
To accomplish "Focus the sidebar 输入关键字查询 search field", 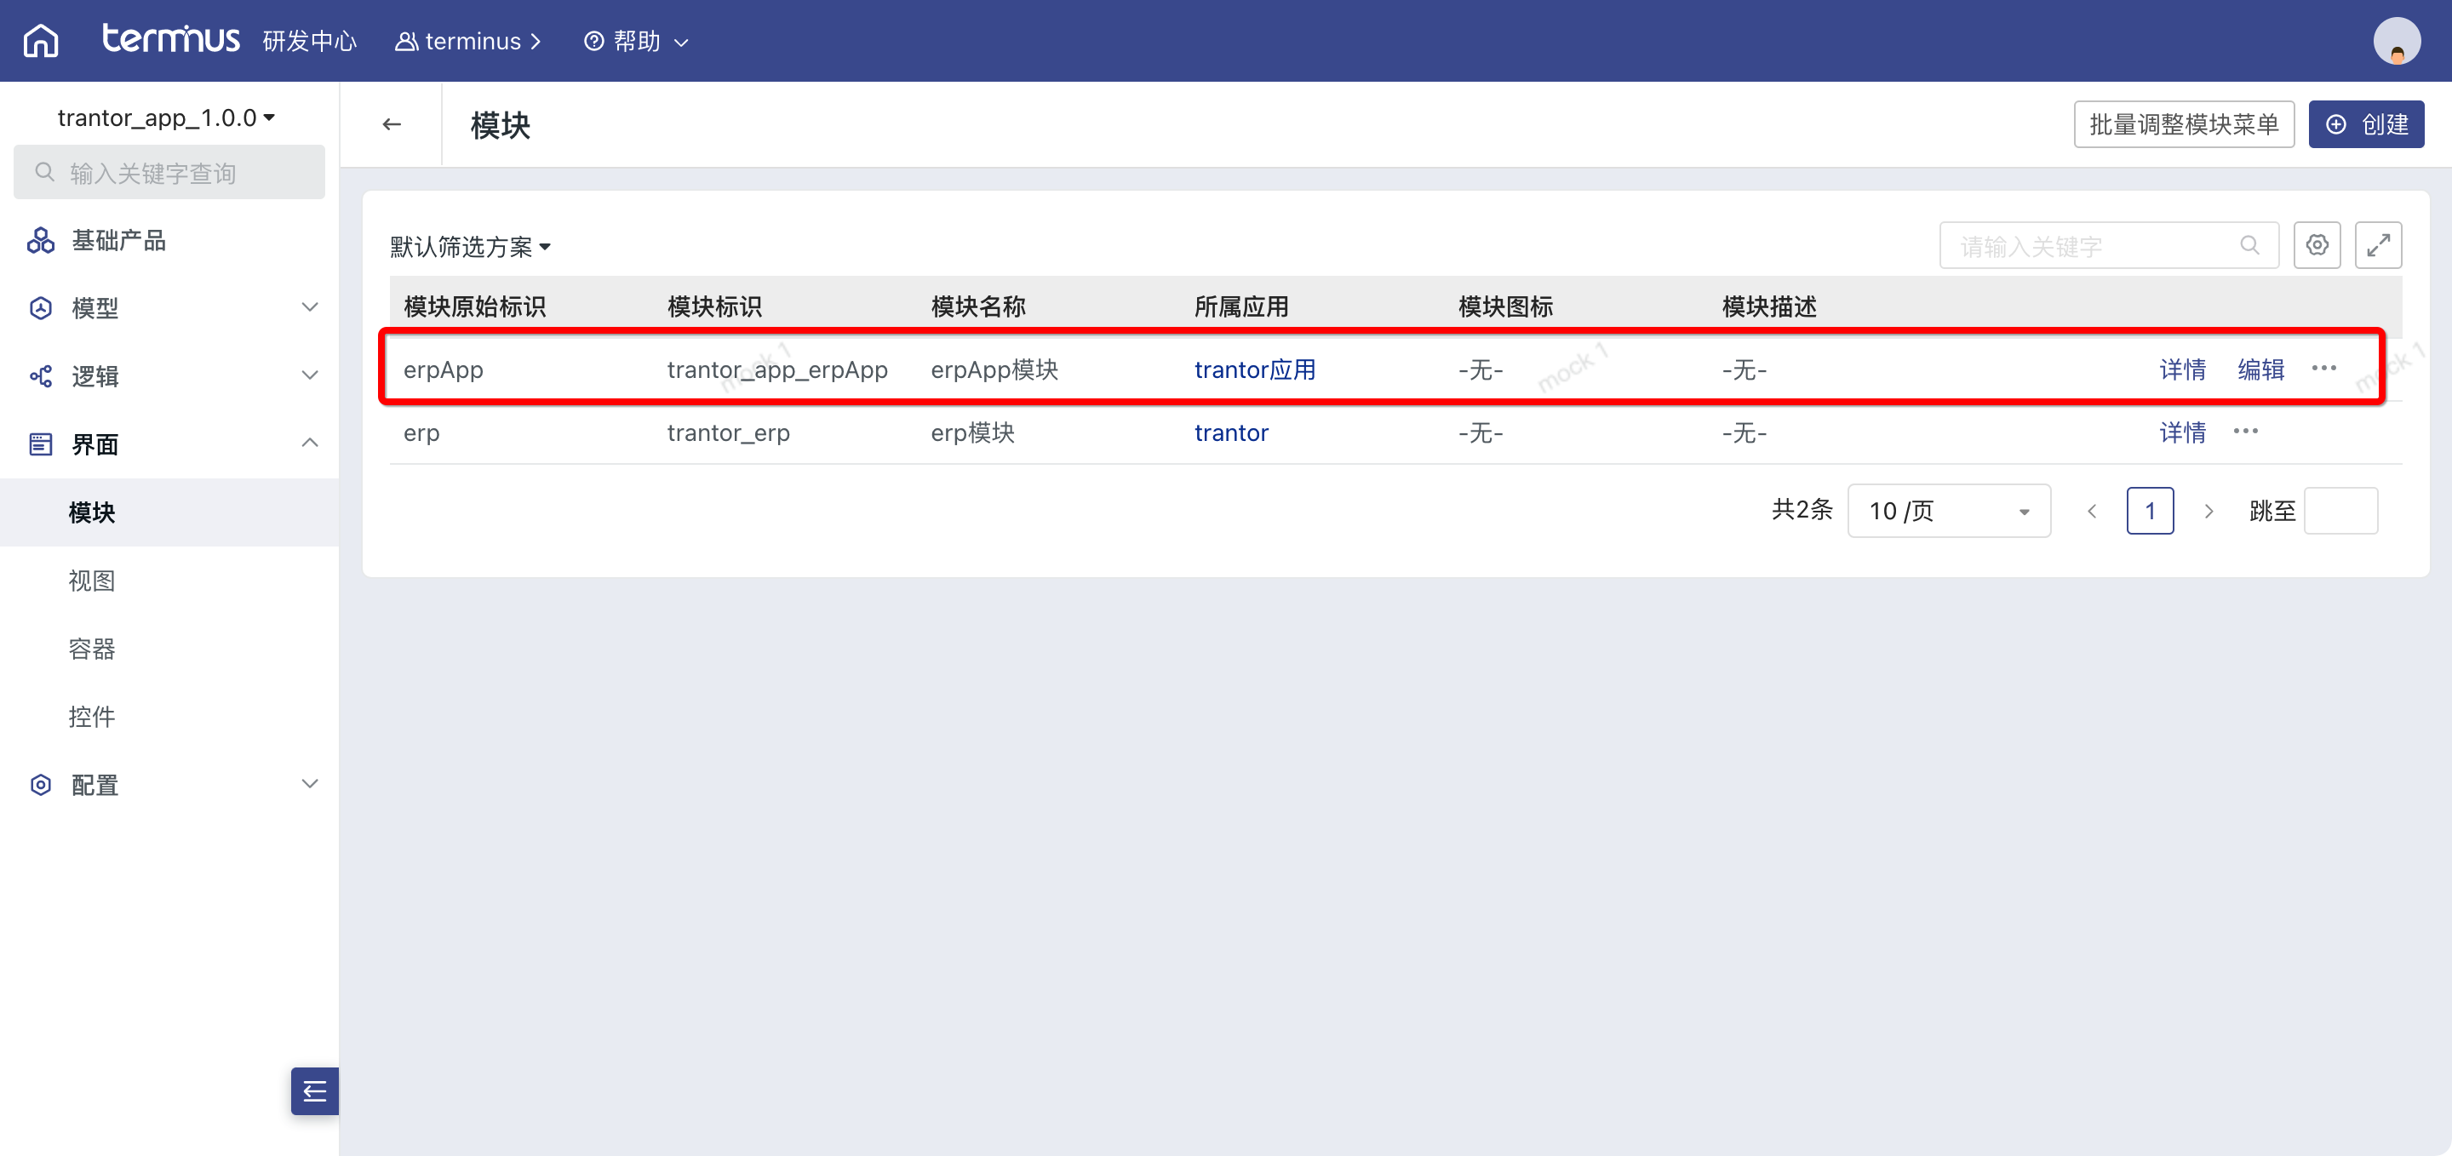I will [169, 172].
